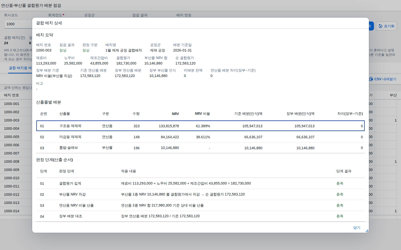
Task: Click the 차이(장부−기준) column header
Action: (350, 114)
